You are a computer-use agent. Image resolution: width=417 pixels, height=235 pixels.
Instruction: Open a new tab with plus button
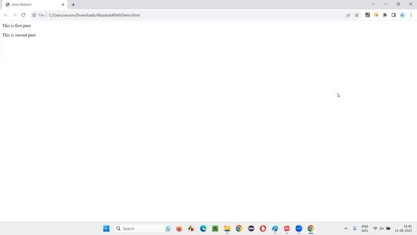(x=73, y=5)
